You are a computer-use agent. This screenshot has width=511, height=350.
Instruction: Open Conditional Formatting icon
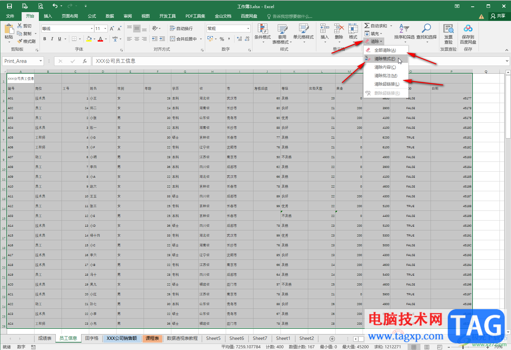[262, 29]
